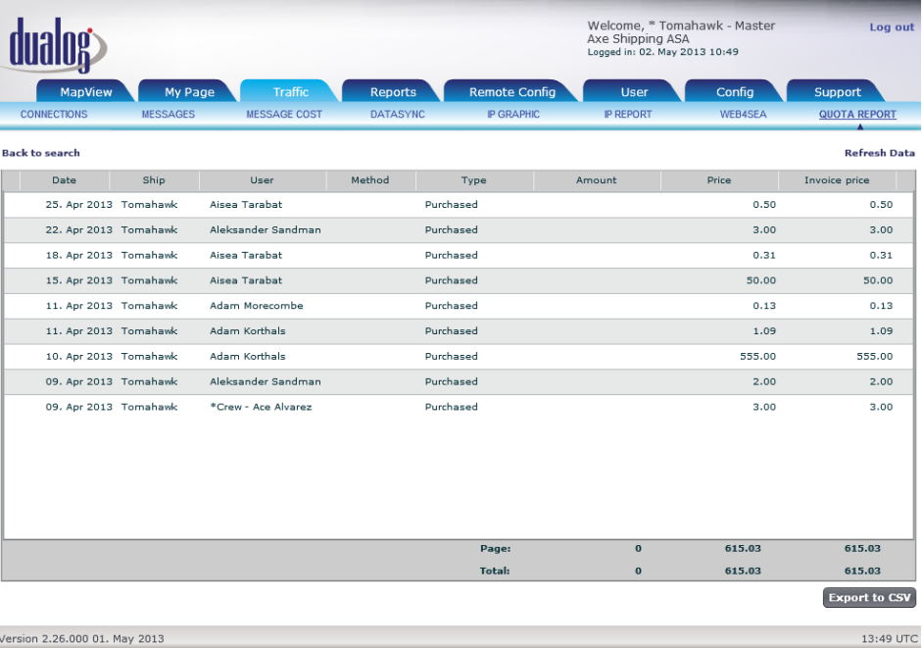Viewport: 922px width, 648px height.
Task: Open the IP GRAPHIC submenu
Action: coord(513,114)
